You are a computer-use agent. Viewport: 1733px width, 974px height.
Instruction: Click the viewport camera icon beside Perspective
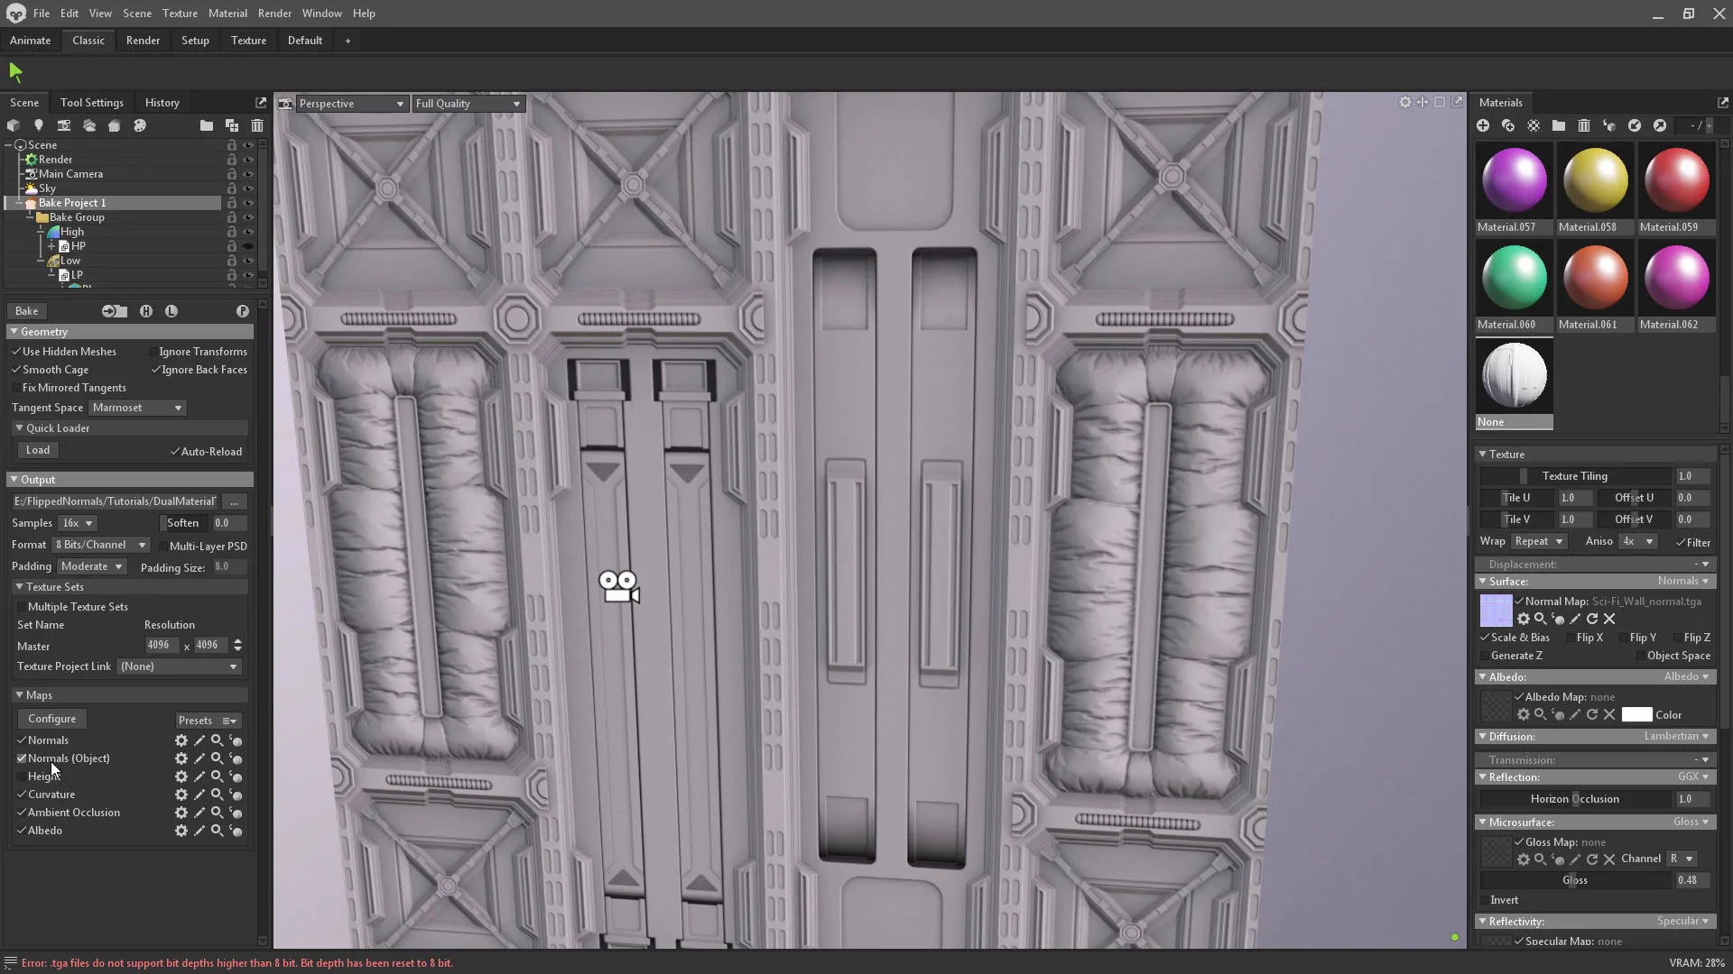tap(285, 104)
